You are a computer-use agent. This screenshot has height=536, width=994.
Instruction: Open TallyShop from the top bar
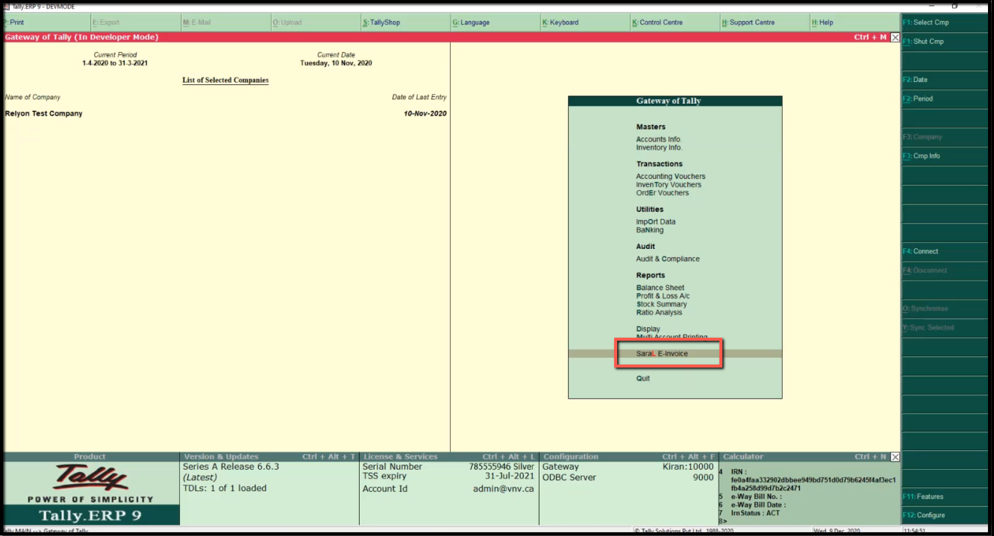405,22
